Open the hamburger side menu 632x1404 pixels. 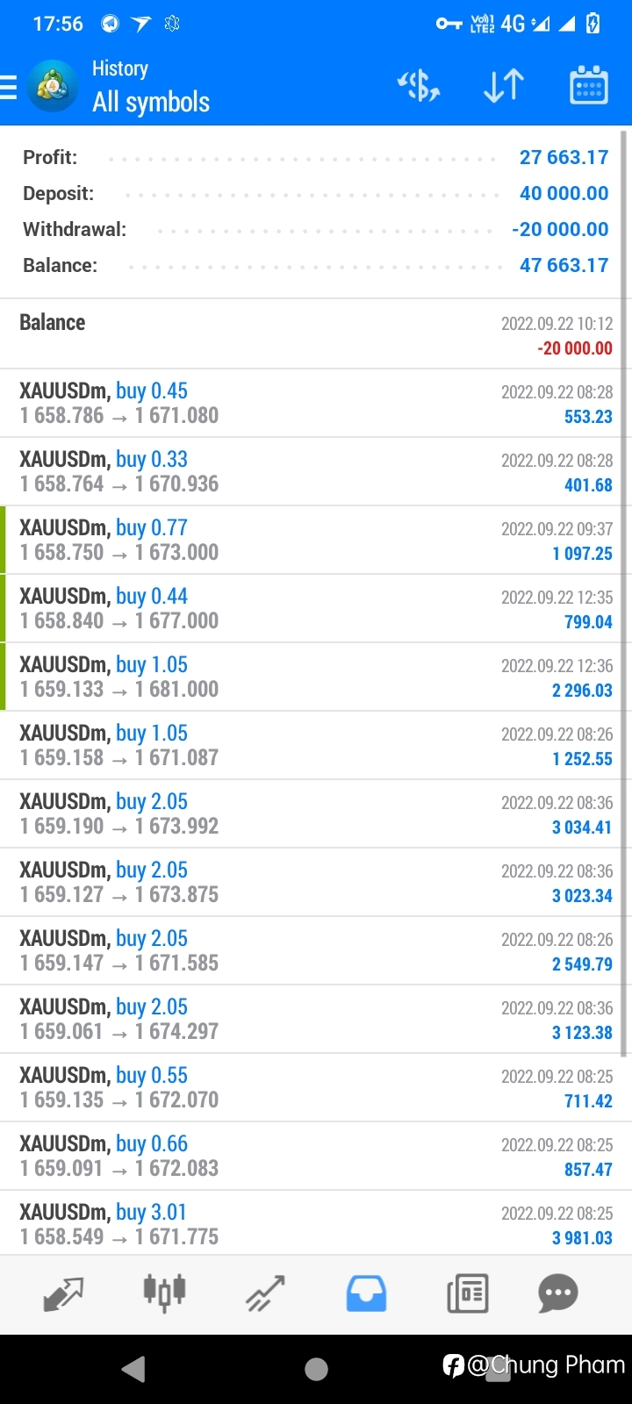pyautogui.click(x=8, y=87)
